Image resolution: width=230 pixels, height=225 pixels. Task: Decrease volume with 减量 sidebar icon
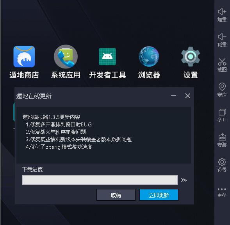[x=222, y=40]
